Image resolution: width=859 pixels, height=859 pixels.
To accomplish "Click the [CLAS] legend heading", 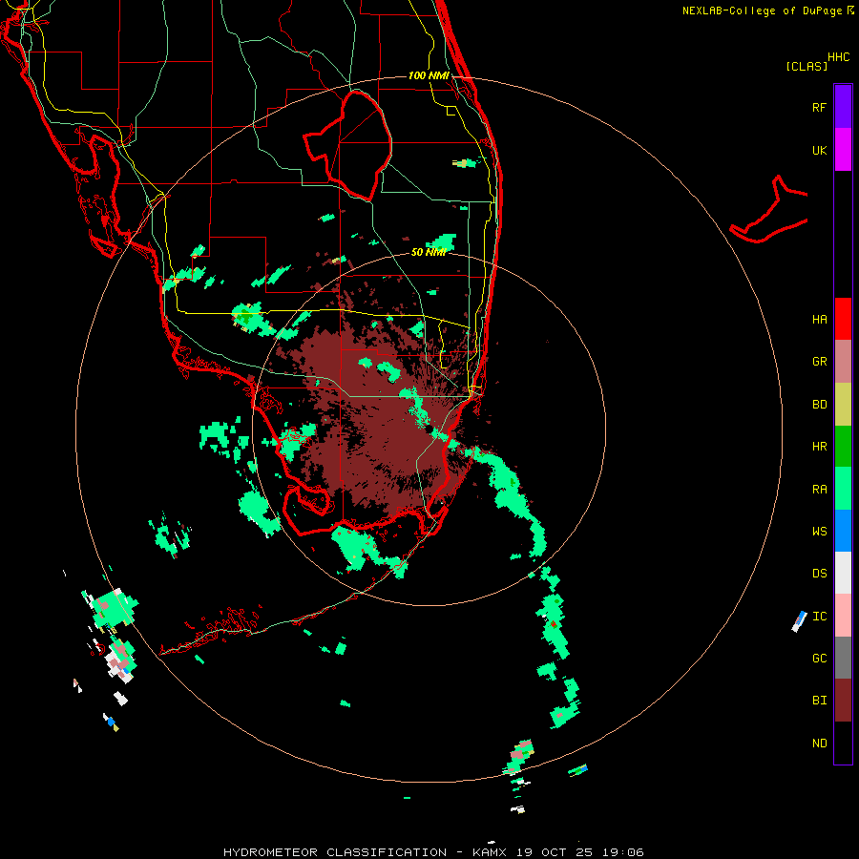I will pos(807,67).
